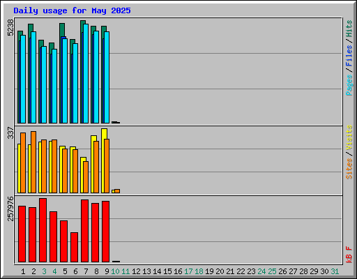Click day 16 on the x-axis
The width and height of the screenshot is (357, 279).
[x=178, y=271]
